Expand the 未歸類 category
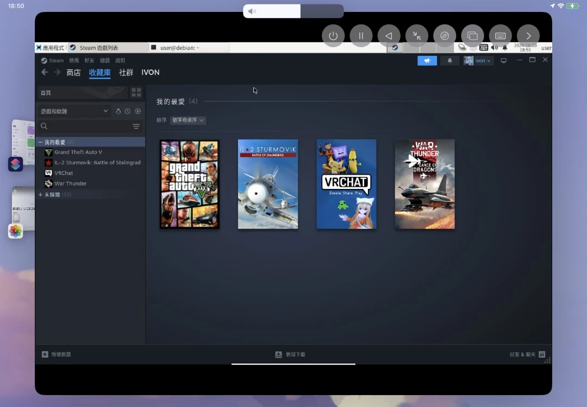The width and height of the screenshot is (587, 407). 41,194
